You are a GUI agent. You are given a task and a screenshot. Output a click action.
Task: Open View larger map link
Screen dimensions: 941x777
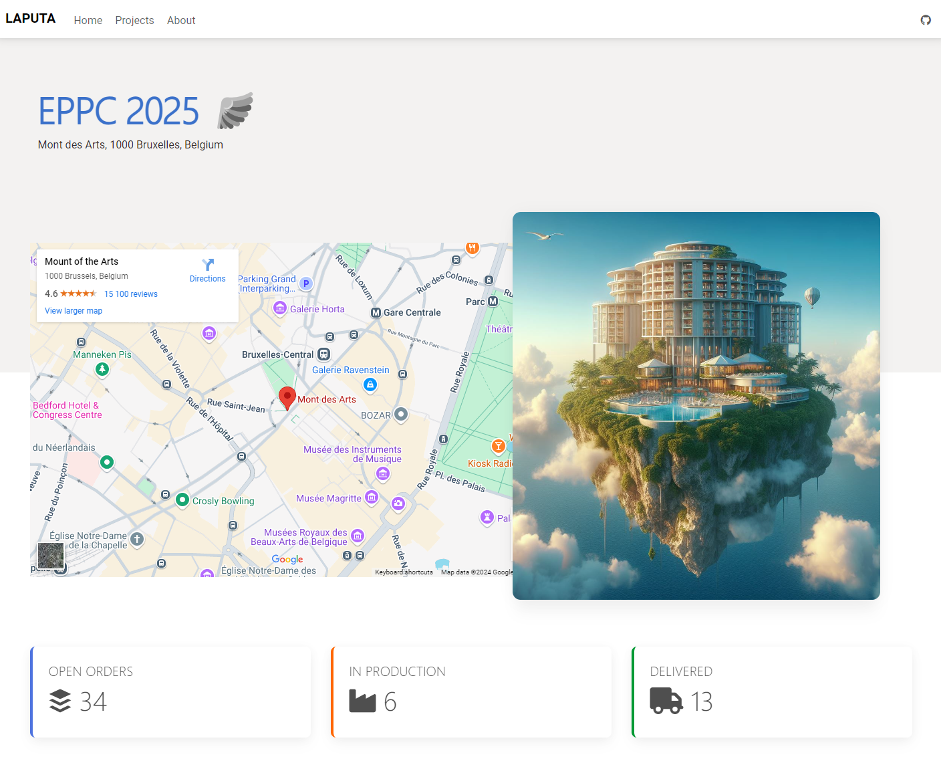74,311
